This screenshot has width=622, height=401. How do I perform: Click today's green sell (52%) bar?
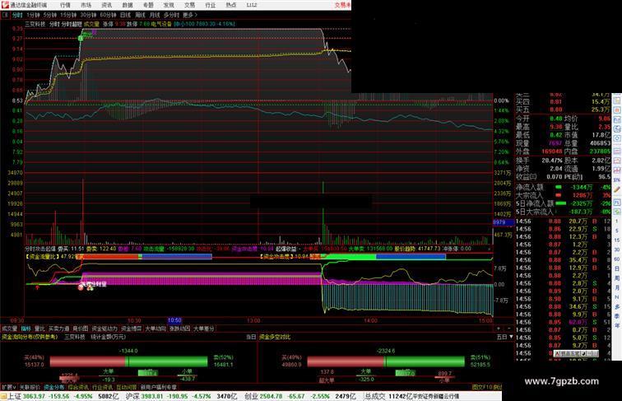tap(167, 361)
